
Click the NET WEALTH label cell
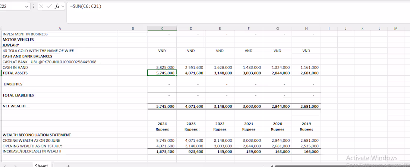60,106
